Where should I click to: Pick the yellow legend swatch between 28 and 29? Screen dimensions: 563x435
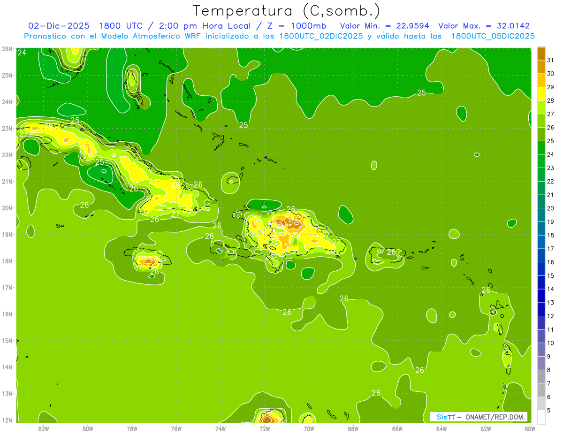541,94
